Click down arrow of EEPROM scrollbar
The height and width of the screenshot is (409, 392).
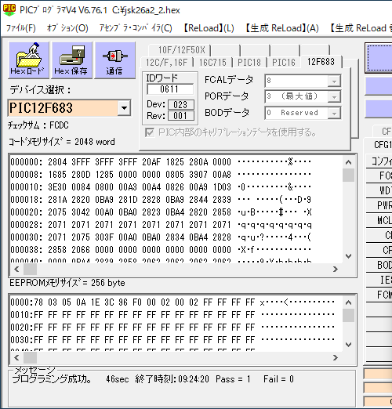point(348,345)
